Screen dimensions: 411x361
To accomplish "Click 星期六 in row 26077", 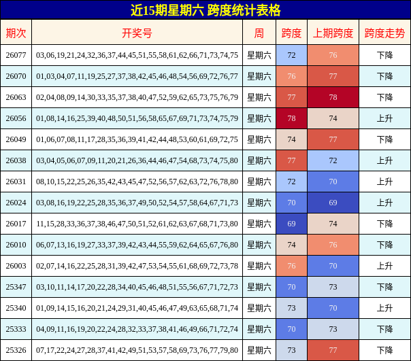I will coord(259,55).
